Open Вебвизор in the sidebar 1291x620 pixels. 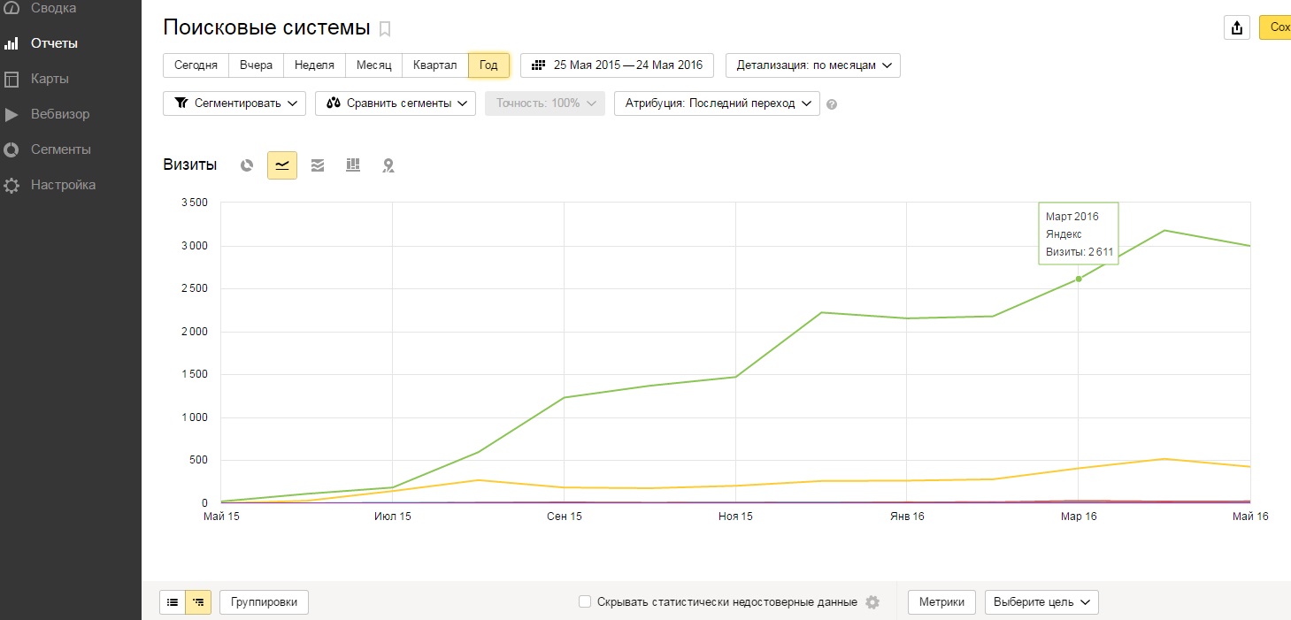60,114
